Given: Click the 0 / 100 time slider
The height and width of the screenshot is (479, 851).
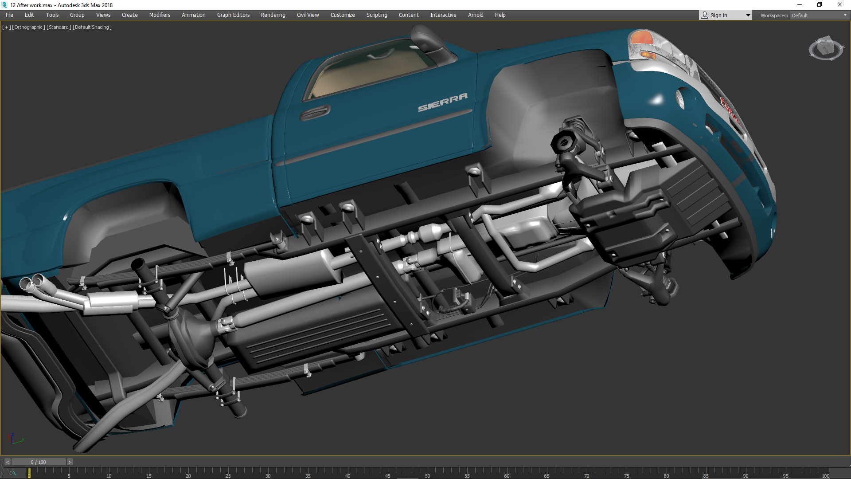Looking at the screenshot, I should click(x=38, y=462).
